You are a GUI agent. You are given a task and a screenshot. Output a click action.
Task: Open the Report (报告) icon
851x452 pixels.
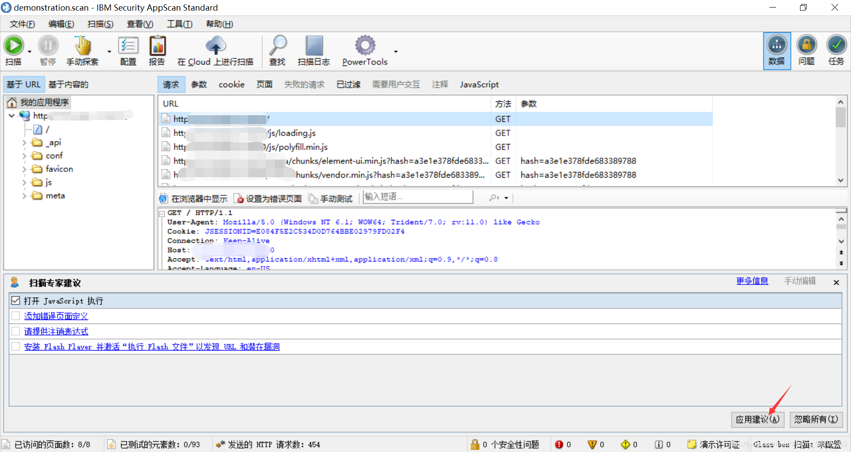click(157, 45)
